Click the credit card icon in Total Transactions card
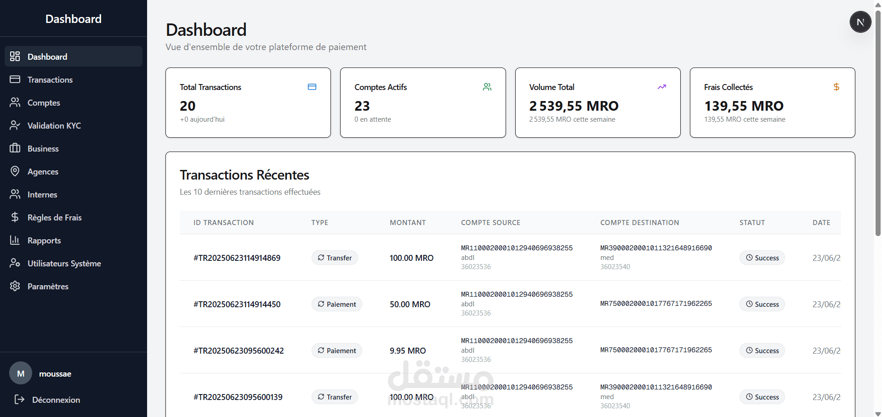The width and height of the screenshot is (882, 417). point(312,87)
